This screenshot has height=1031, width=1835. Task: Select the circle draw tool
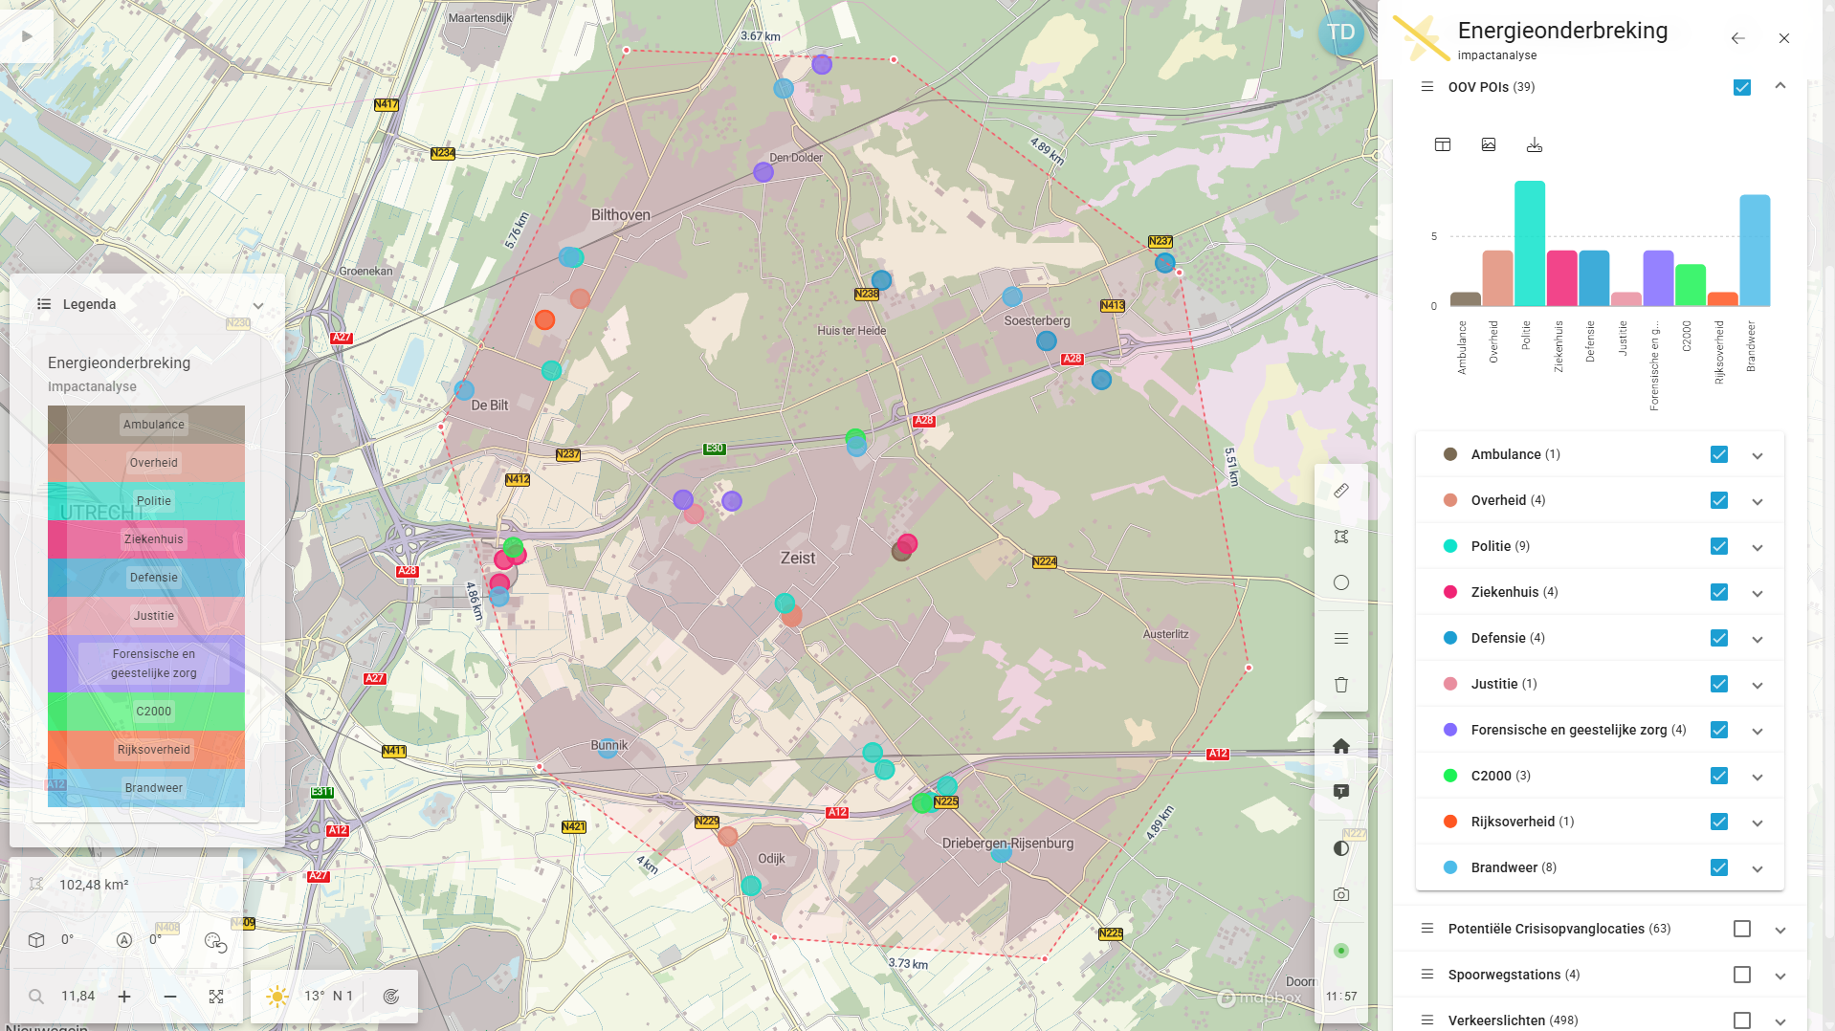(1340, 582)
